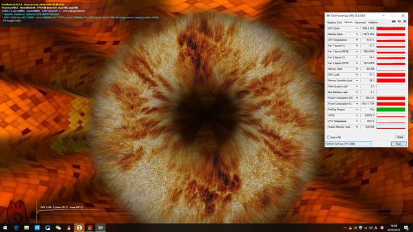Open the spreadsheet app icon in taskbar
This screenshot has height=232, width=413.
(x=26, y=227)
